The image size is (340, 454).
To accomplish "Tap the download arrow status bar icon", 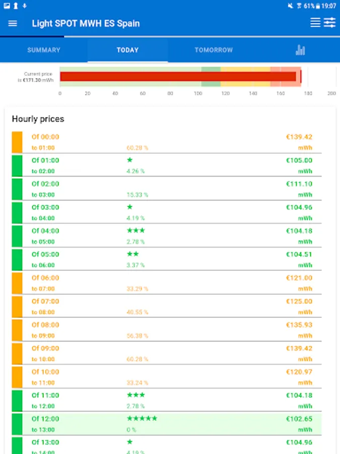I will (25, 6).
